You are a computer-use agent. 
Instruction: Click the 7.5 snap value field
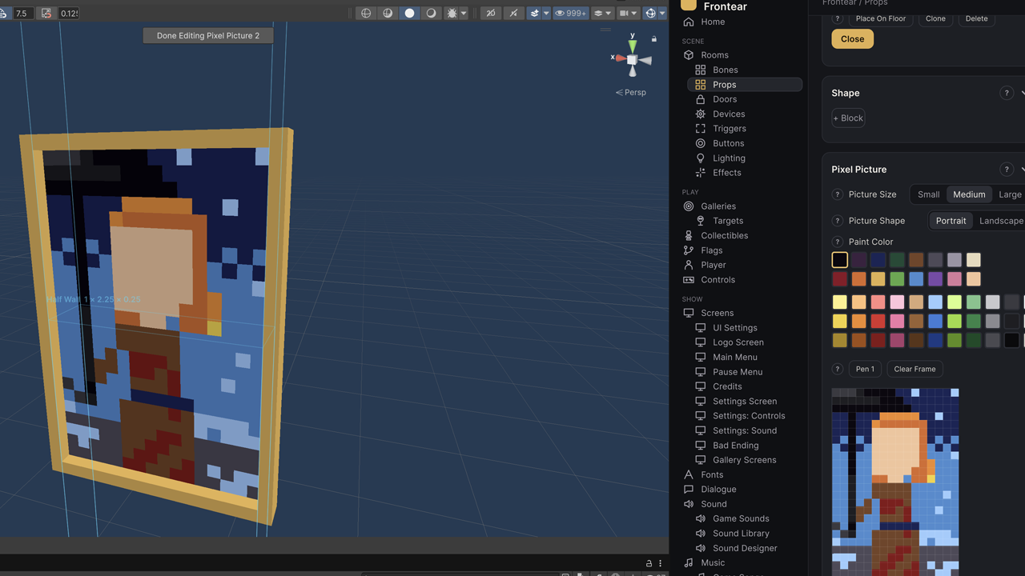(x=22, y=13)
